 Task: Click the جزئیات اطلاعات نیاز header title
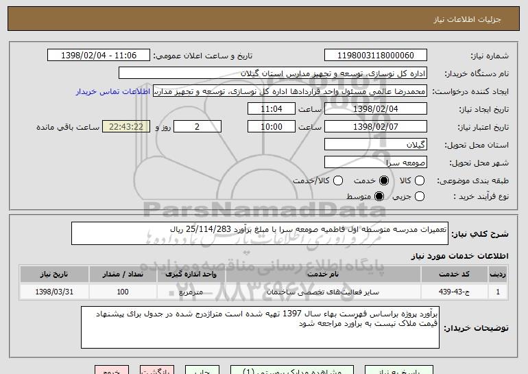(x=467, y=19)
